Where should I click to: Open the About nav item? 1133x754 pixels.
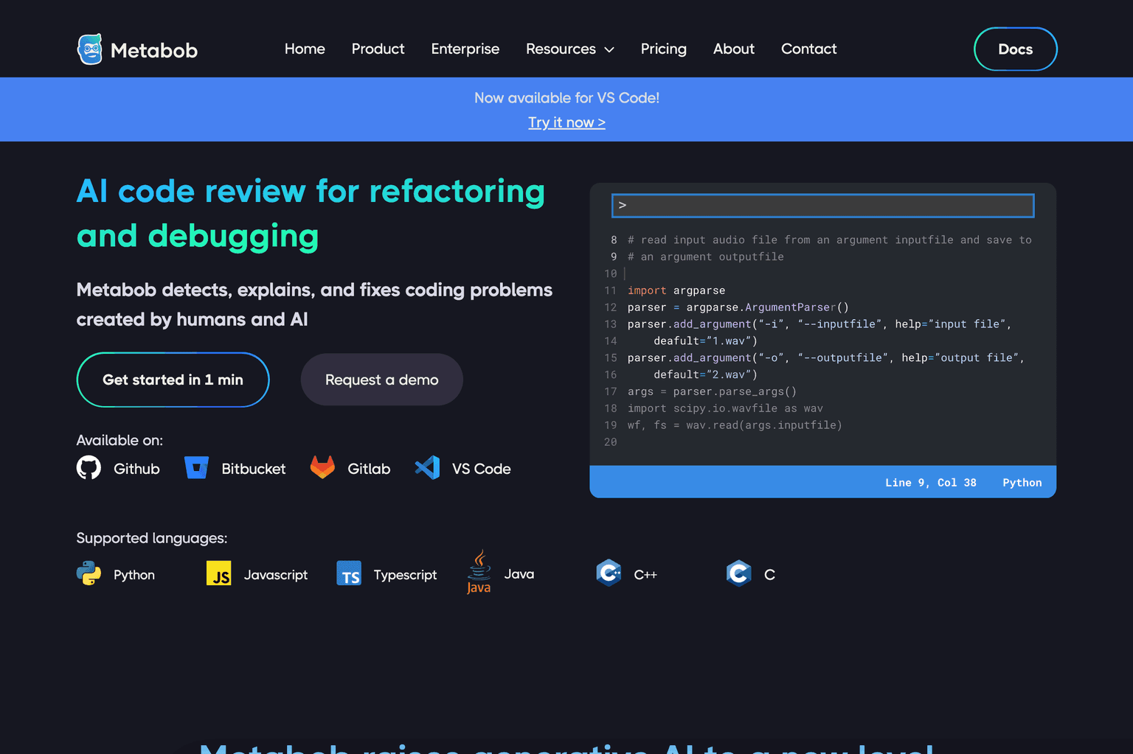(733, 49)
